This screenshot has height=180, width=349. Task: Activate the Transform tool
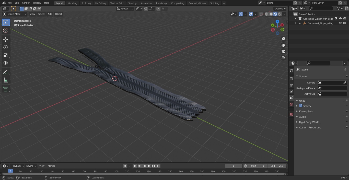pos(6,63)
